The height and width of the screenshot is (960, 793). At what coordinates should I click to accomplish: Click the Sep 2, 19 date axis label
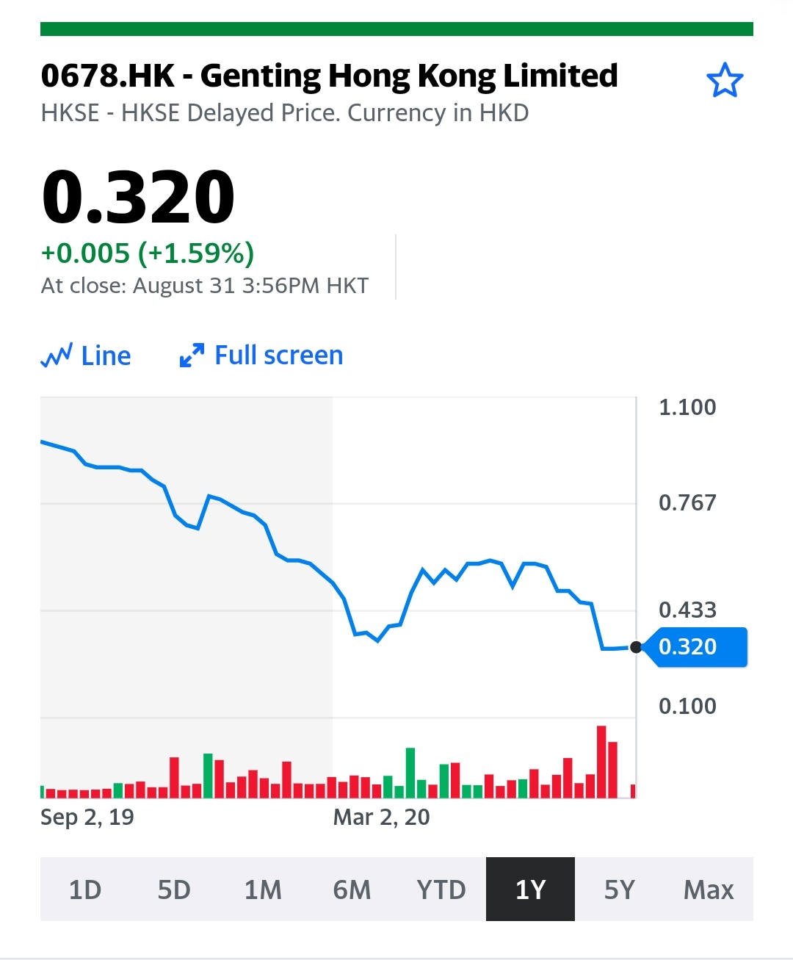pyautogui.click(x=87, y=818)
